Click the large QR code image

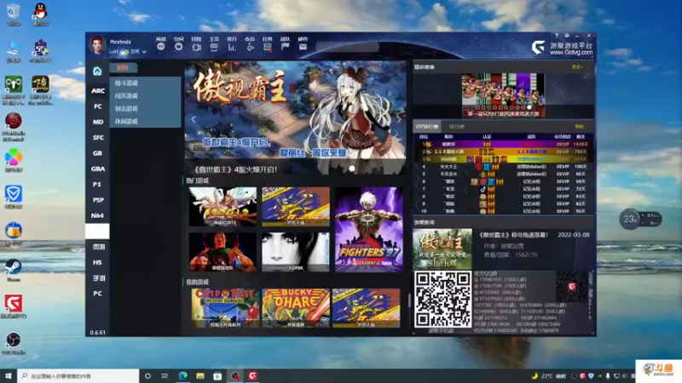[x=442, y=299]
